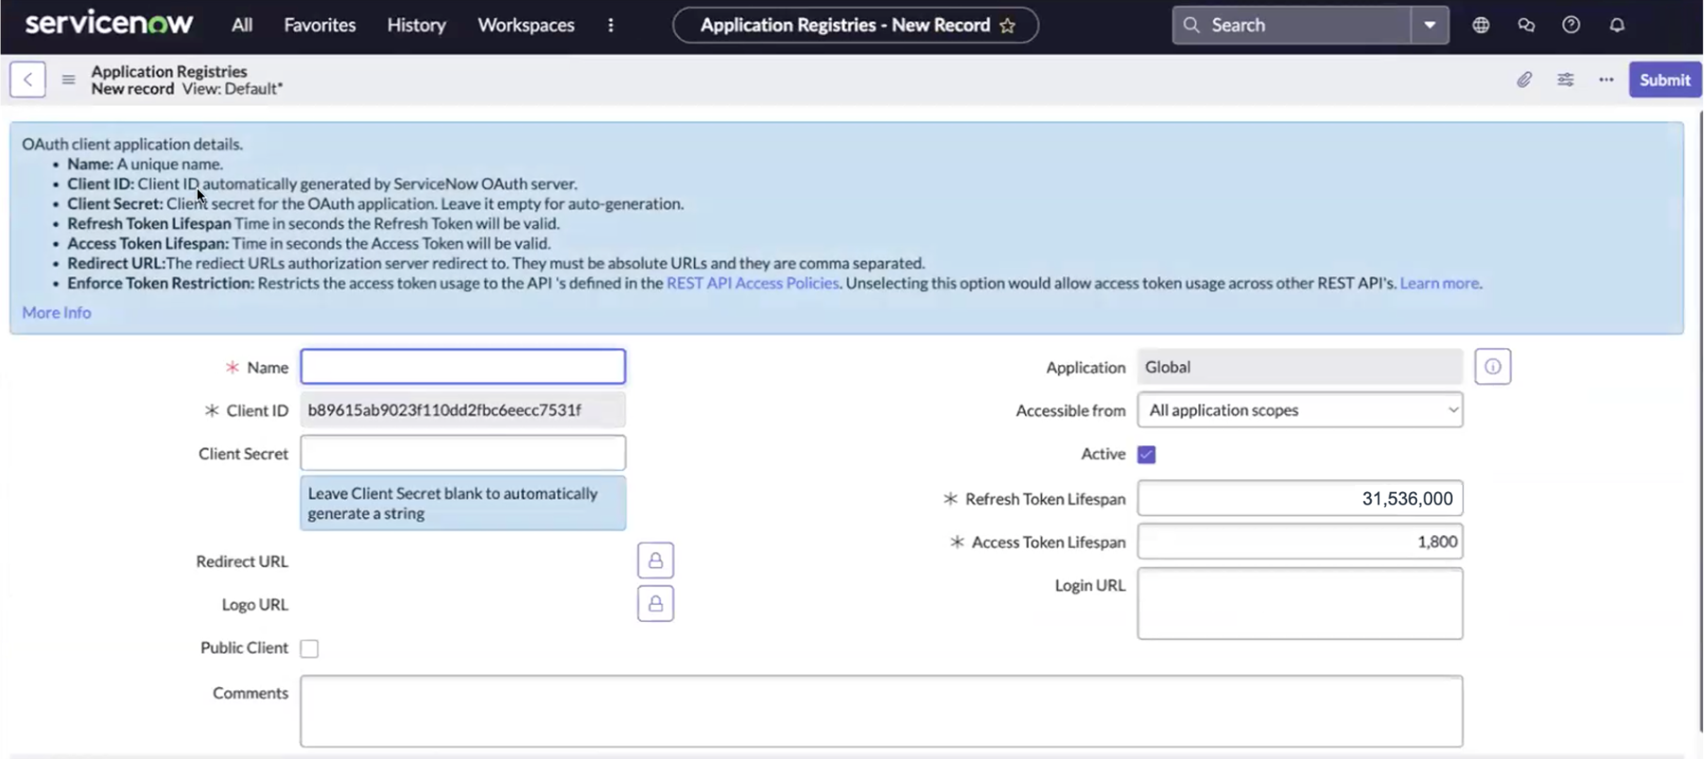Image resolution: width=1704 pixels, height=759 pixels.
Task: Expand the search options dropdown arrow
Action: click(1430, 25)
